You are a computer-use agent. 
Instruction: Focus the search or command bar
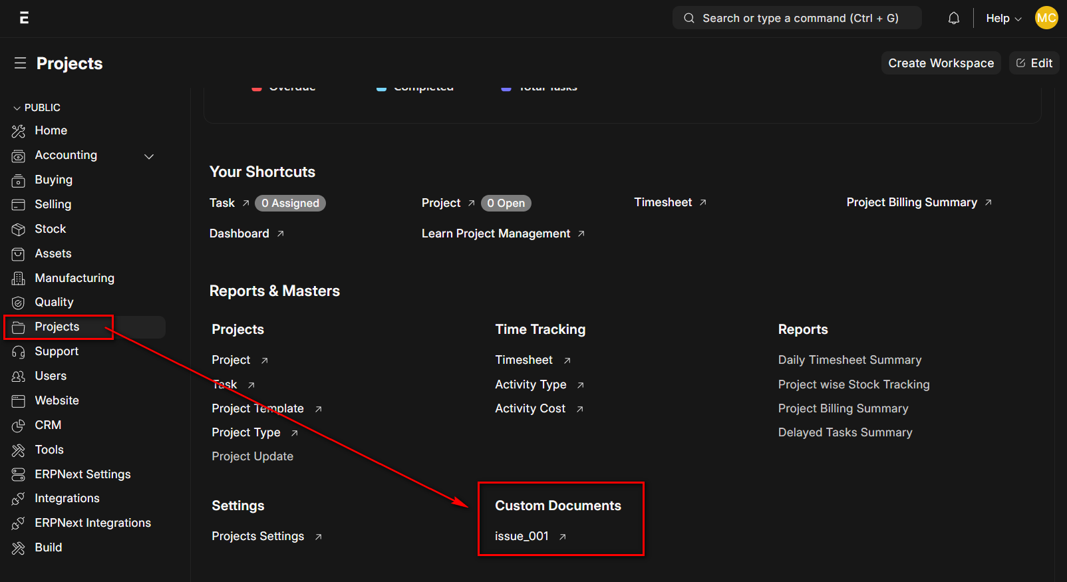797,18
